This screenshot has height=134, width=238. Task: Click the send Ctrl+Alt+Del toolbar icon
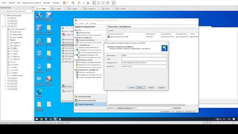point(73,3)
